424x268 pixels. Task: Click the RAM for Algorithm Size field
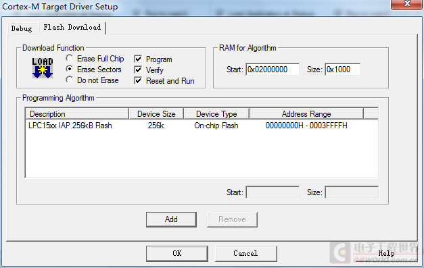(342, 70)
